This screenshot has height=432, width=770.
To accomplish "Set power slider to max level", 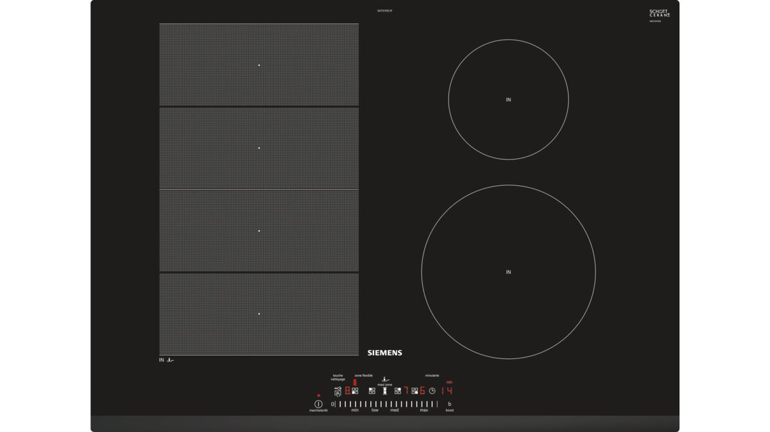I will coord(424,404).
